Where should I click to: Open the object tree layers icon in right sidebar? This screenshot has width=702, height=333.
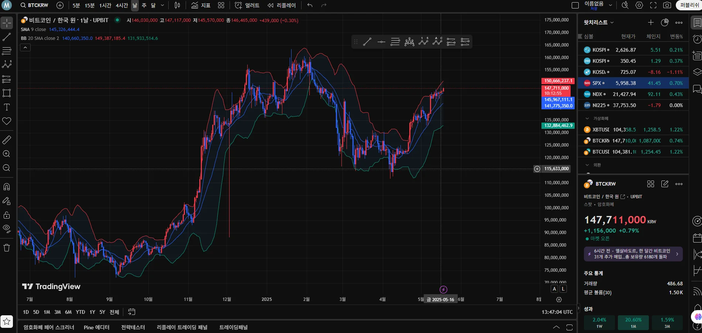coord(697,72)
